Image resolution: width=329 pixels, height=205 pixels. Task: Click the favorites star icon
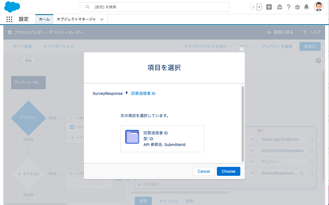coord(253,7)
